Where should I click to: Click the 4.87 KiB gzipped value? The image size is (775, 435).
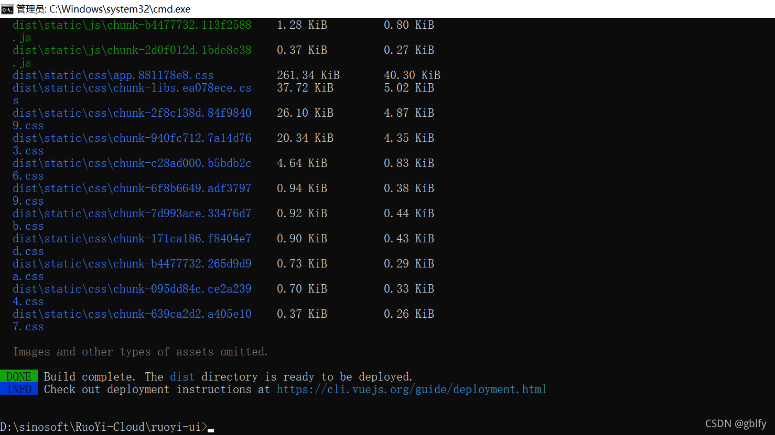coord(409,113)
